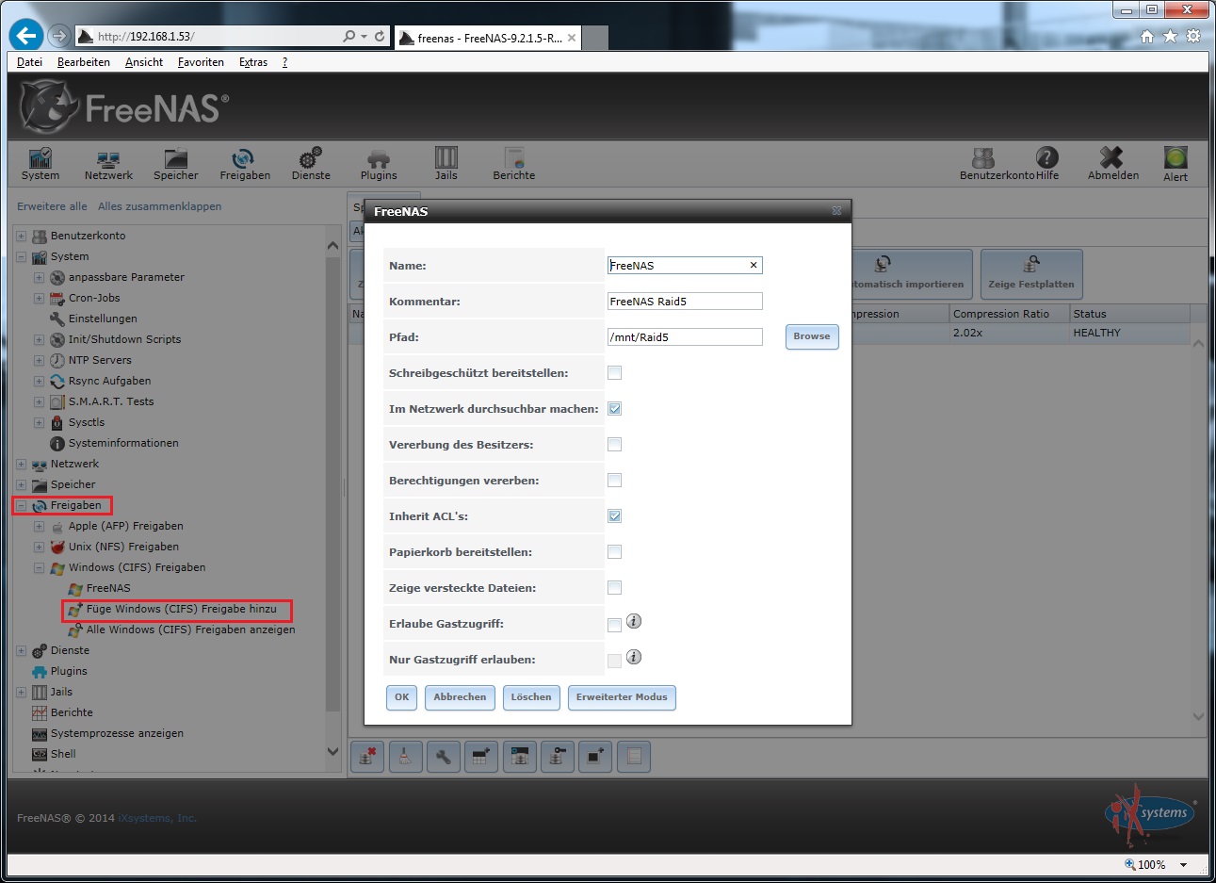Click the create dataset table-plus icon
This screenshot has width=1216, height=883.
click(x=481, y=757)
